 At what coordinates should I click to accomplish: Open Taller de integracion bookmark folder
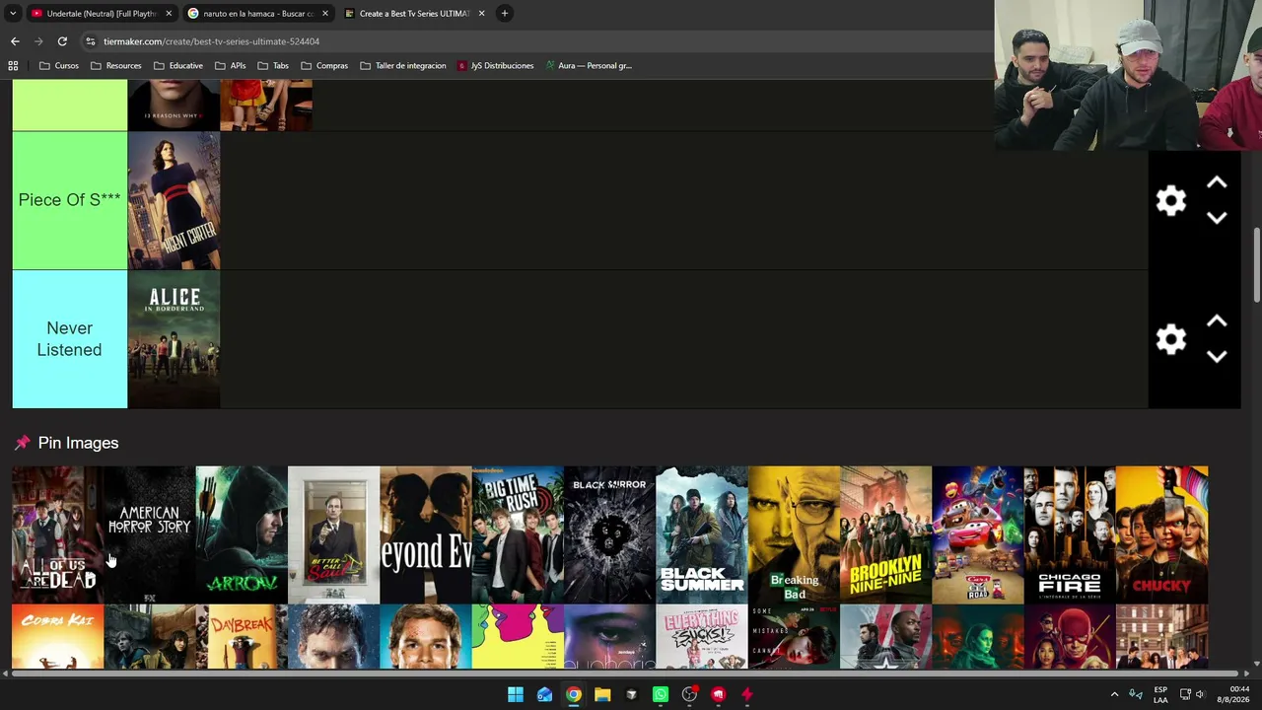point(403,66)
